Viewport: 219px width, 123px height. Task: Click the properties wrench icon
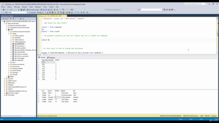167,10
